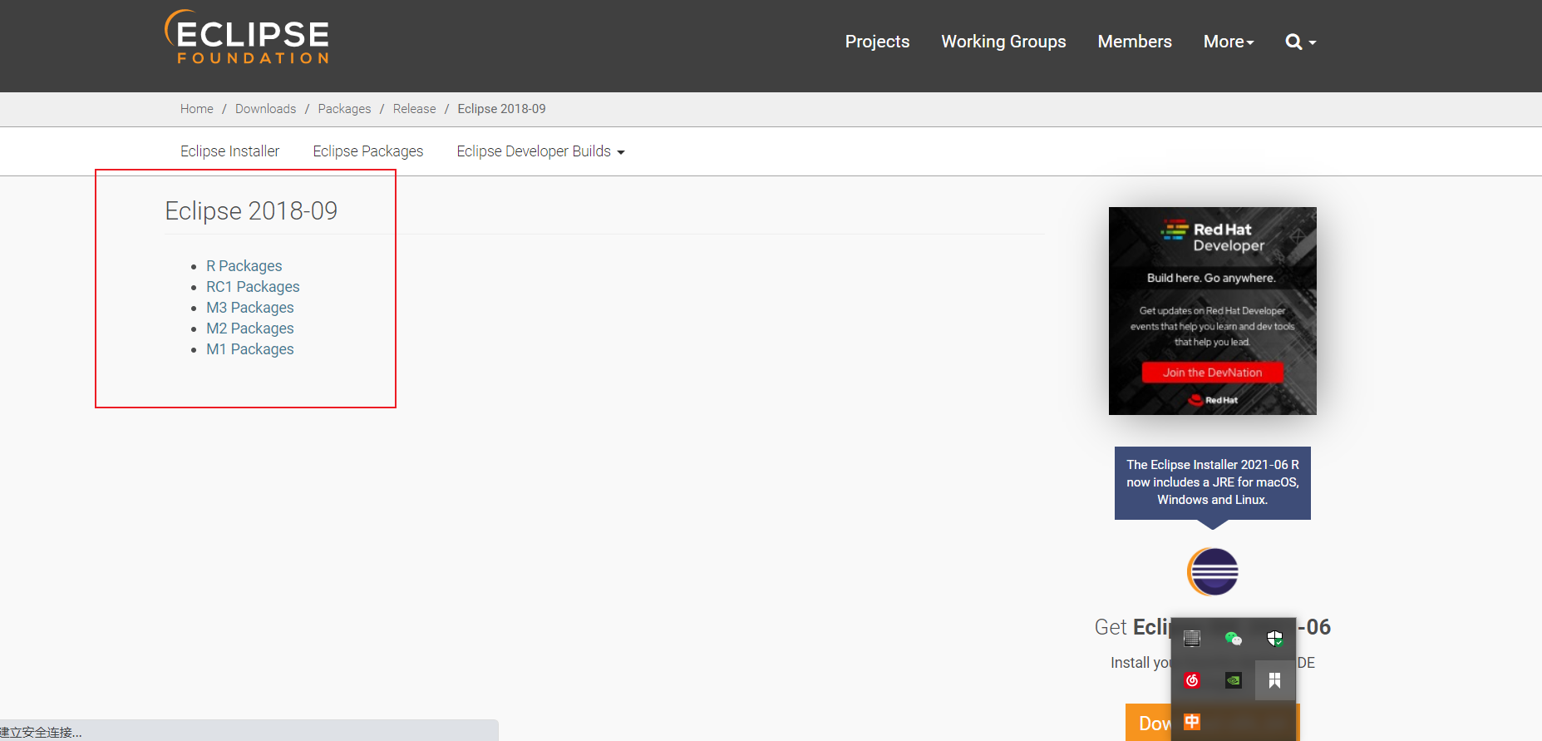Click Eclipse 2018-09 breadcrumb text
Viewport: 1542px width, 741px height.
[x=501, y=109]
